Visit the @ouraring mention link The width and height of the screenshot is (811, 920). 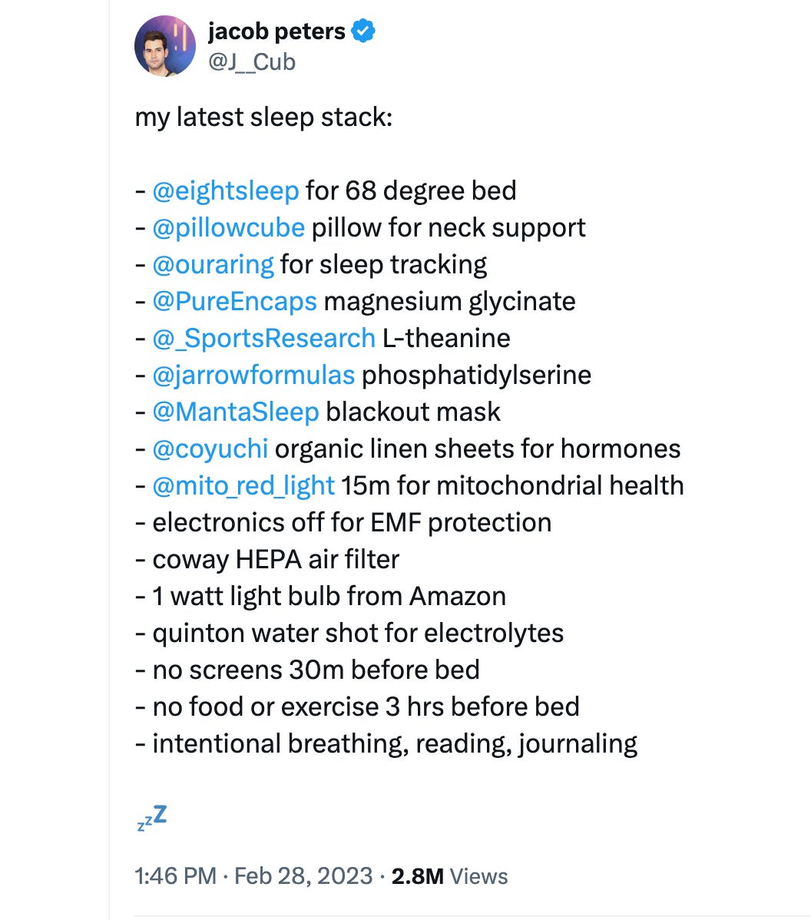[x=213, y=265]
